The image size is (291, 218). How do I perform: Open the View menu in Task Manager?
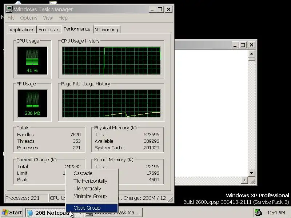coord(48,18)
